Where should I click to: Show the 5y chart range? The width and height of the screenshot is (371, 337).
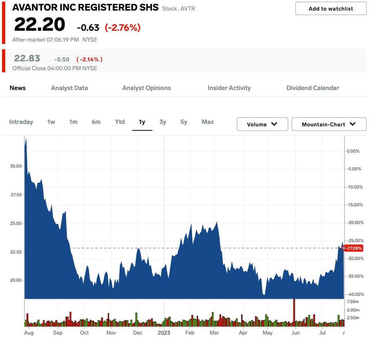(184, 122)
